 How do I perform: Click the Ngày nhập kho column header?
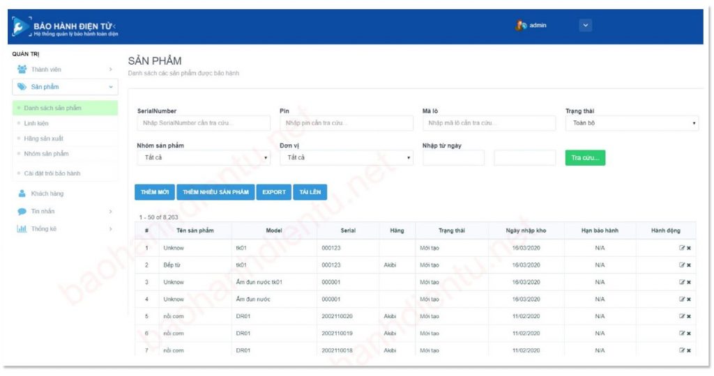526,230
